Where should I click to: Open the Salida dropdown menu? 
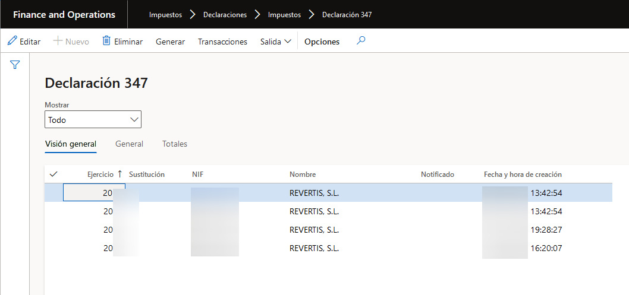pos(276,42)
